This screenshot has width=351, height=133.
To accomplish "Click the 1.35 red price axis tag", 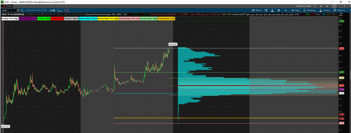I will coord(341,115).
